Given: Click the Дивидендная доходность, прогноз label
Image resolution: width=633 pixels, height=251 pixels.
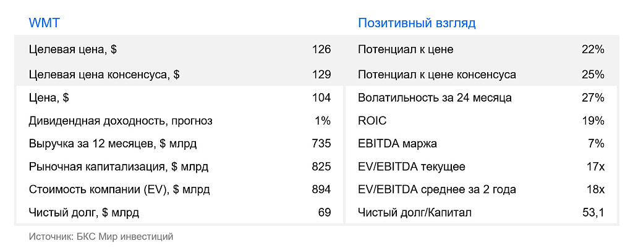Looking at the screenshot, I should [121, 121].
